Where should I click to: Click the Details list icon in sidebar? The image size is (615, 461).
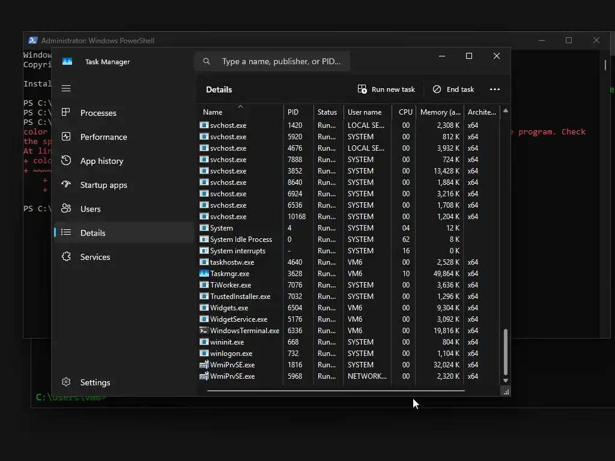click(66, 232)
